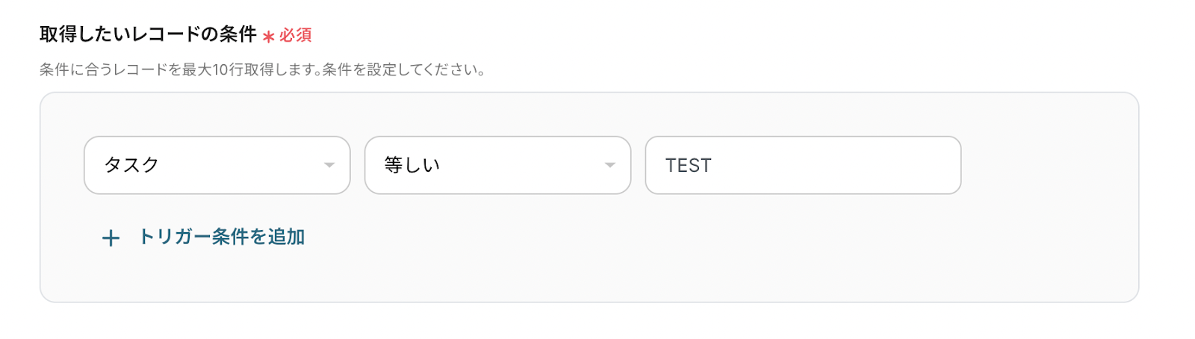
Task: Click the caret arrow in the 等しい dropdown
Action: coord(610,165)
